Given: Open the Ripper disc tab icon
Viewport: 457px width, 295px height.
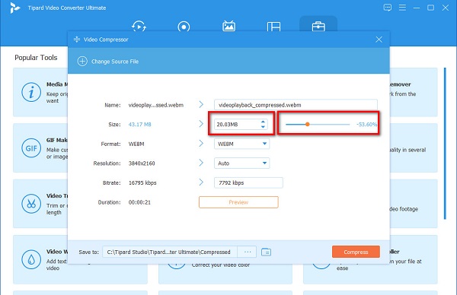Looking at the screenshot, I should 184,27.
